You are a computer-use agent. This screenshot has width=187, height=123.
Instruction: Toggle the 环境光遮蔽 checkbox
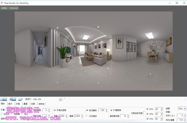pyautogui.click(x=55, y=110)
